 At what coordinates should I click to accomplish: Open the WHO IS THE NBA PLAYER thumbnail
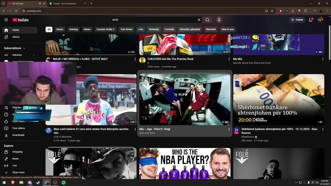pyautogui.click(x=185, y=164)
